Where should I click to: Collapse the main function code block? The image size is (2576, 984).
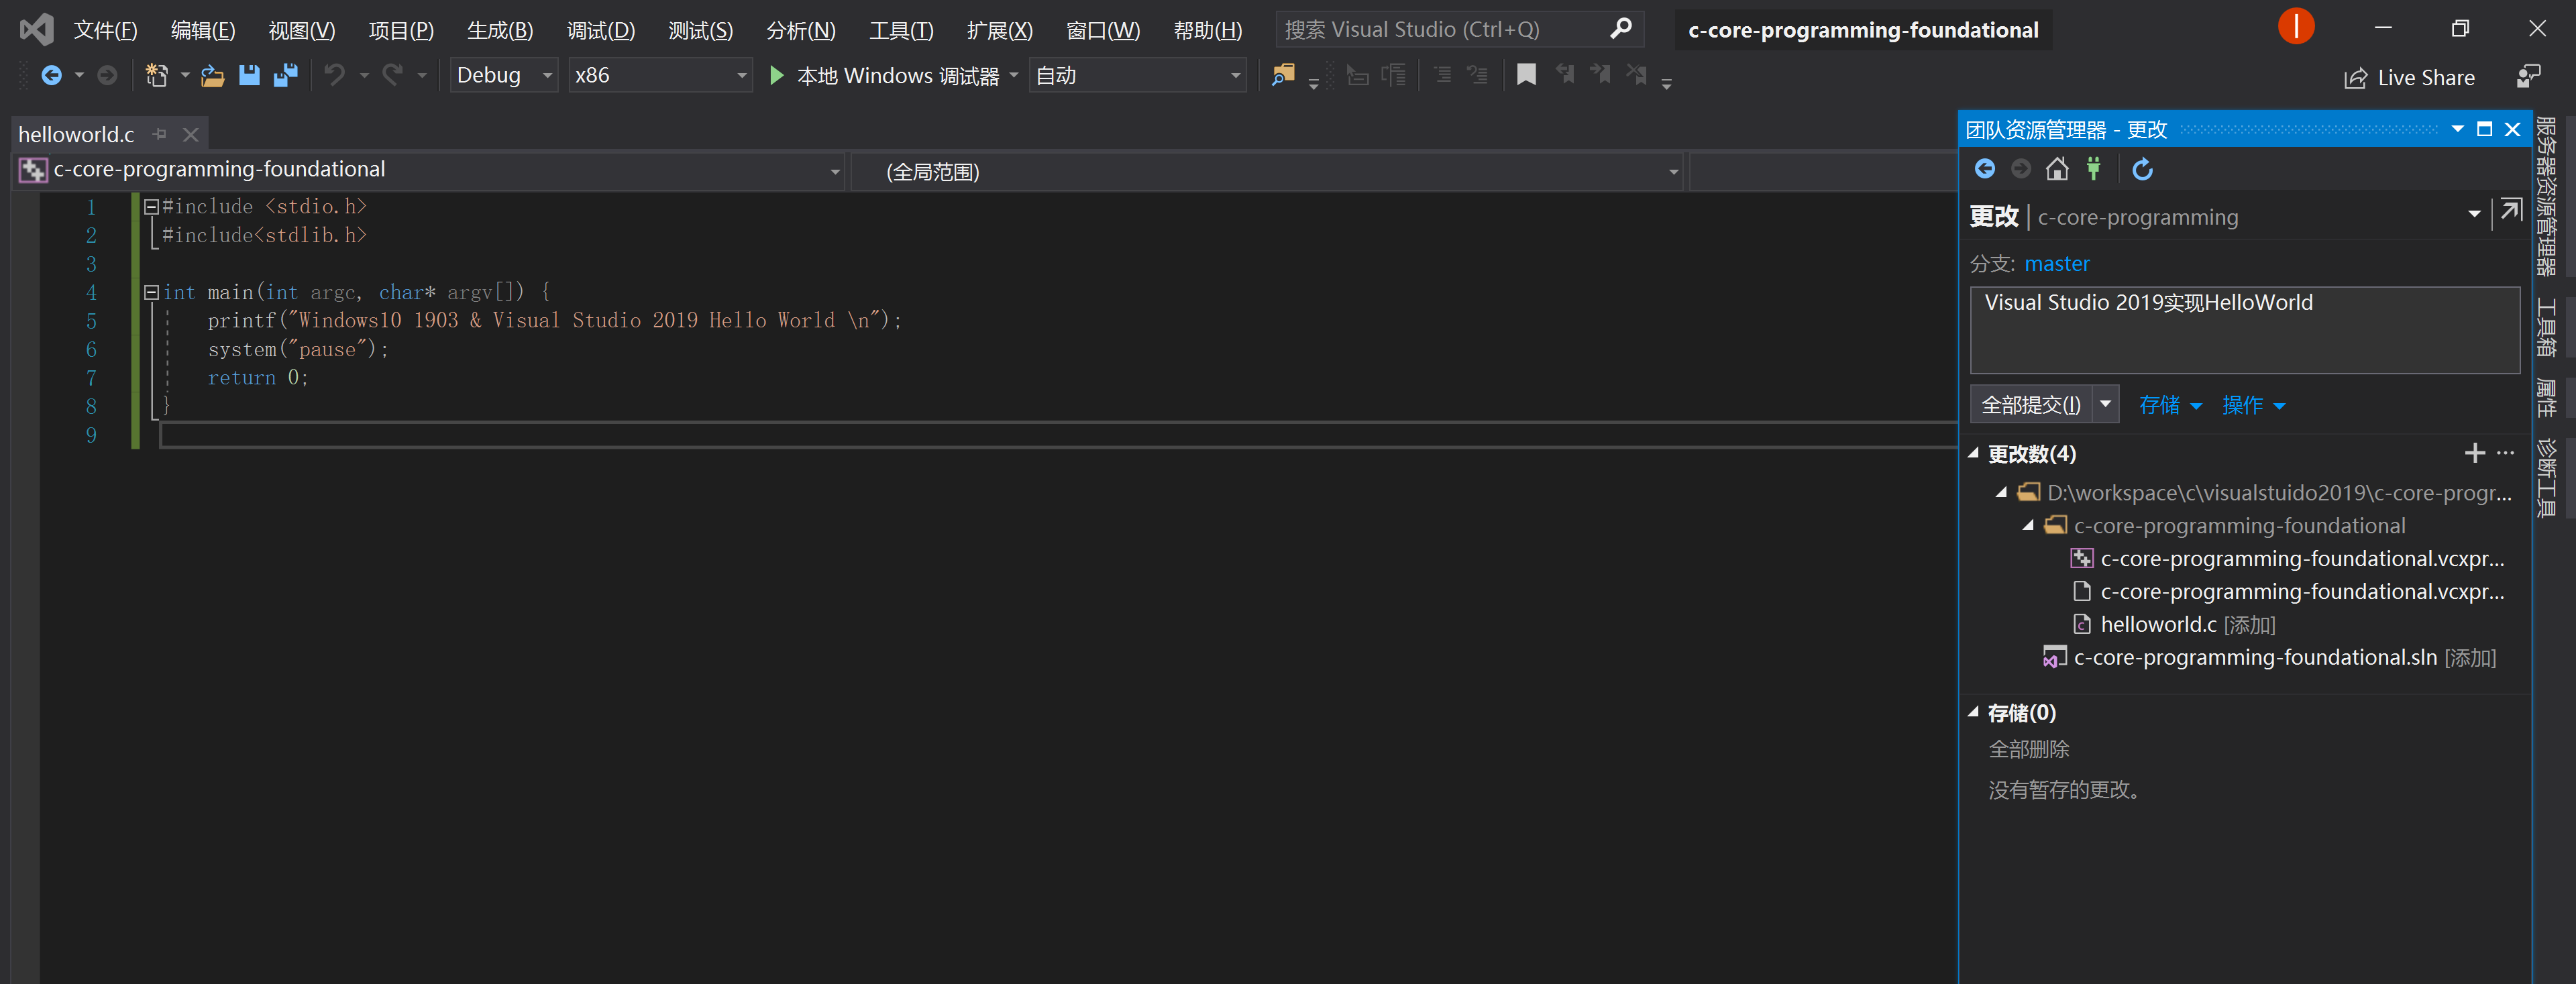[x=151, y=292]
